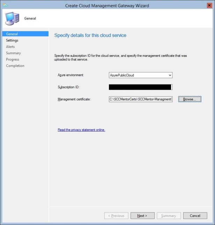Click the disabled Previous button
The image size is (215, 225).
(116, 216)
